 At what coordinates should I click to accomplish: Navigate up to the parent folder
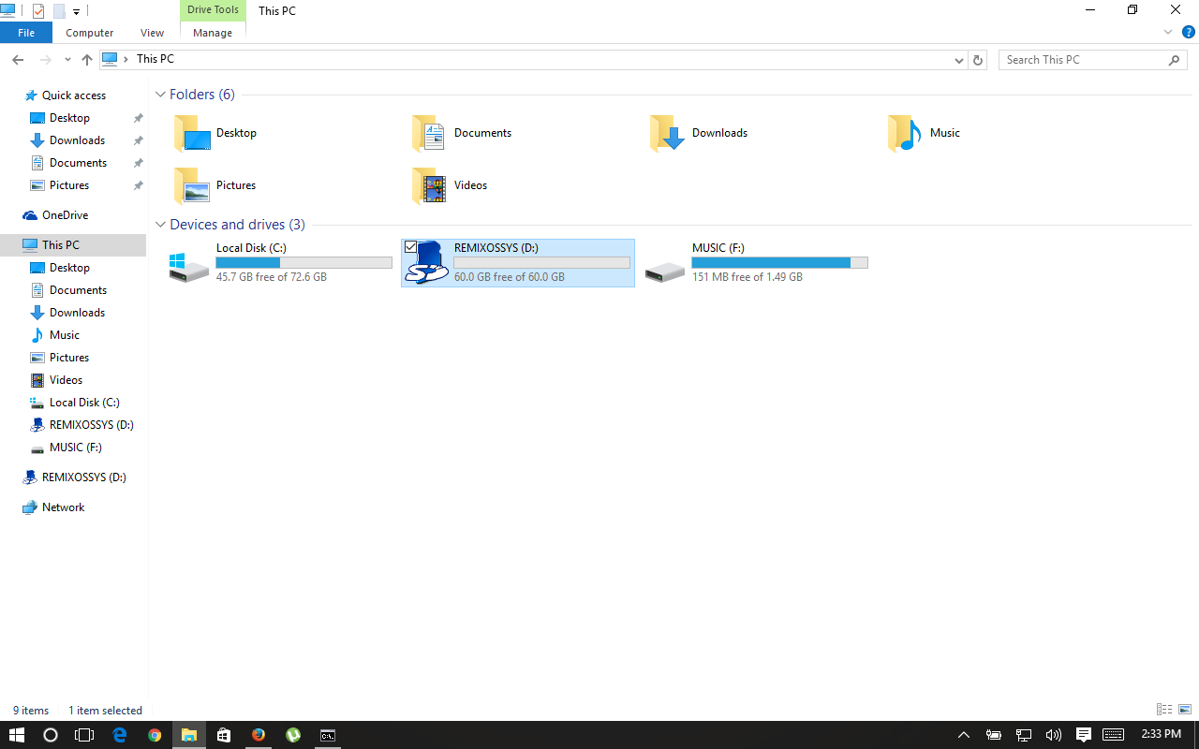tap(86, 59)
